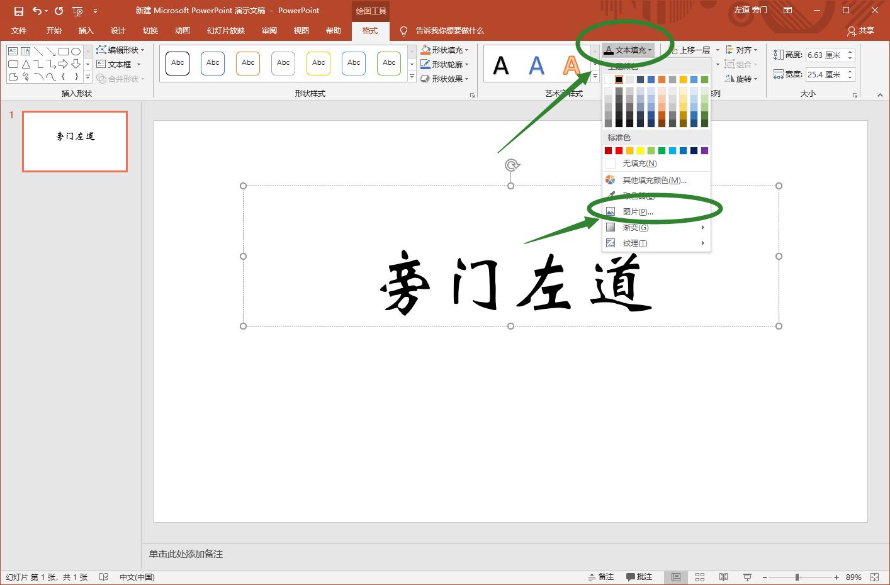Click the Save icon in quick access toolbar
Image resolution: width=890 pixels, height=585 pixels.
[19, 11]
